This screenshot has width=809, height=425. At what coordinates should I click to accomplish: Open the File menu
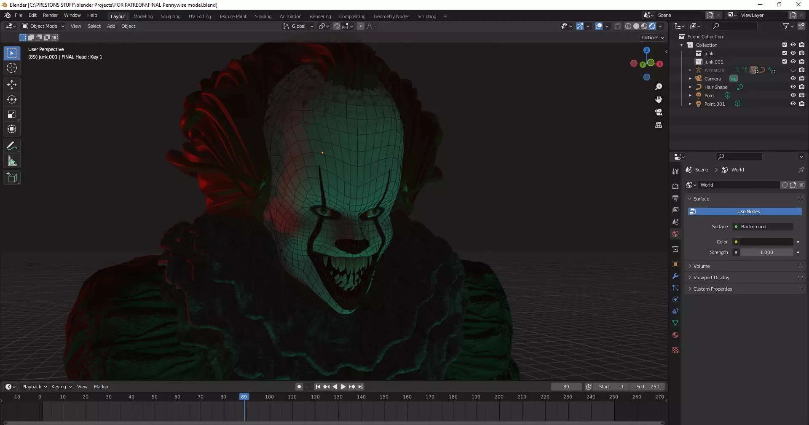click(19, 15)
